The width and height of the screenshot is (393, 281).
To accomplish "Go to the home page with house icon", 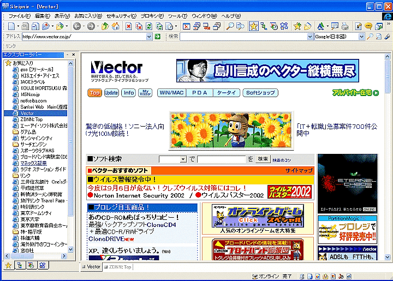I will [116, 26].
